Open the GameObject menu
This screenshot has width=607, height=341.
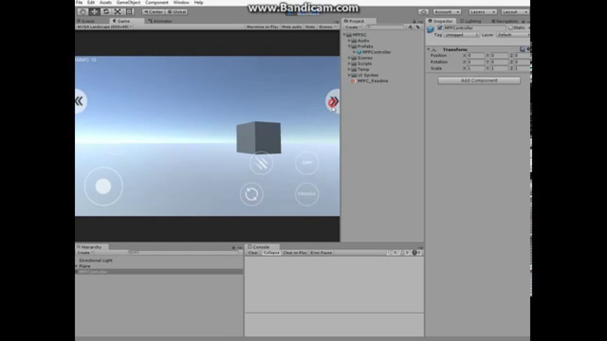[x=129, y=2]
